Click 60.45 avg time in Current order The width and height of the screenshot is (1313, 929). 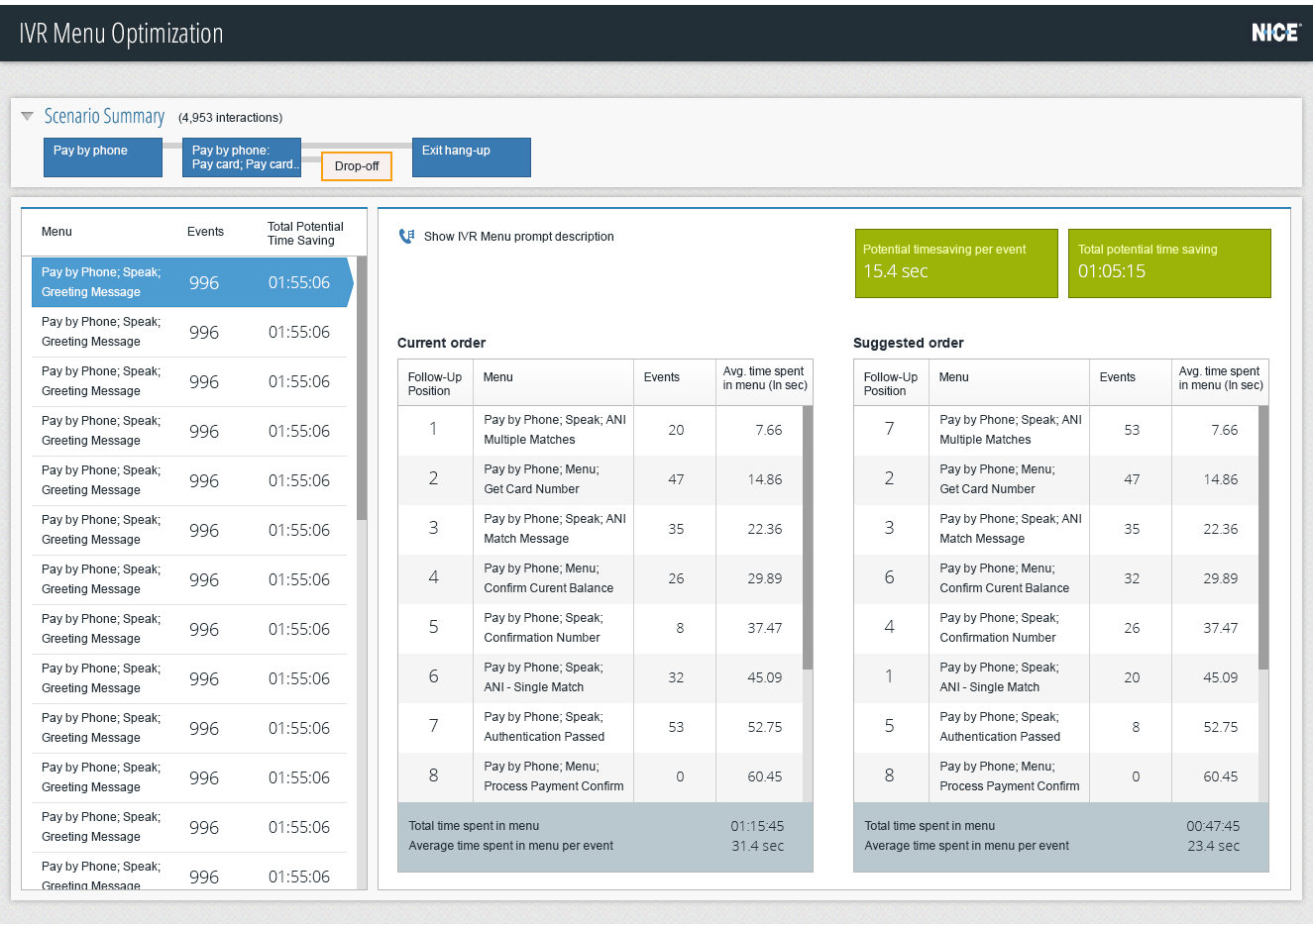coord(765,776)
